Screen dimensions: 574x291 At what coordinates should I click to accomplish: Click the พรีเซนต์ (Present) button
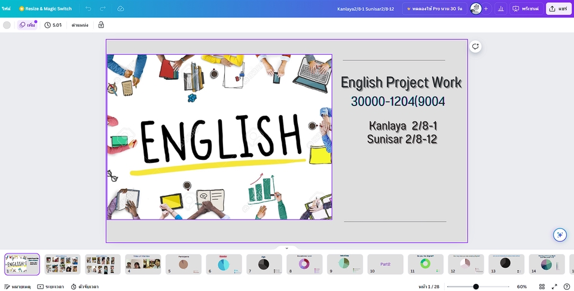[x=526, y=9]
